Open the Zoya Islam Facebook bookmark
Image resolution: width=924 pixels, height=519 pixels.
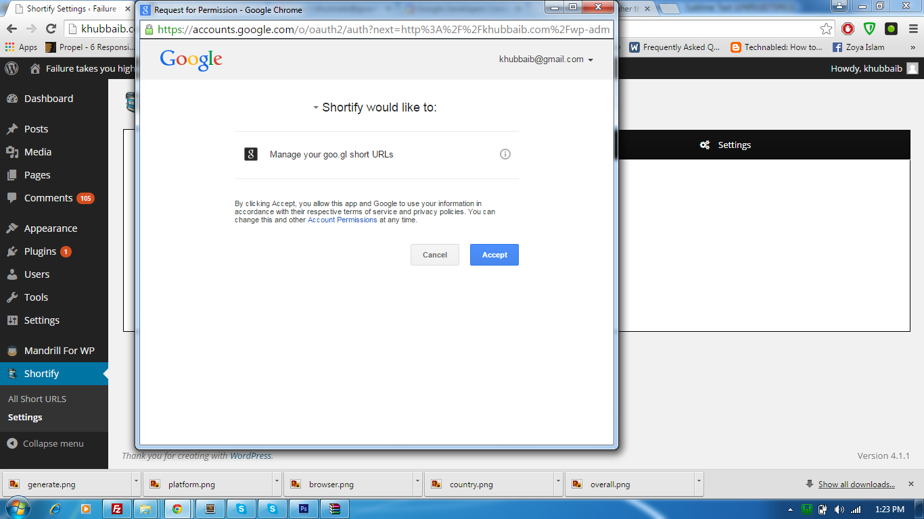(858, 47)
